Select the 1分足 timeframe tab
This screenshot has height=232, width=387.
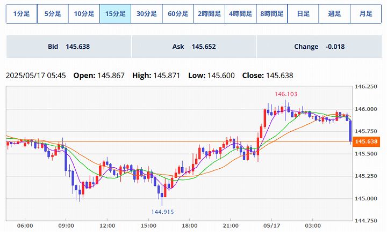(x=21, y=13)
